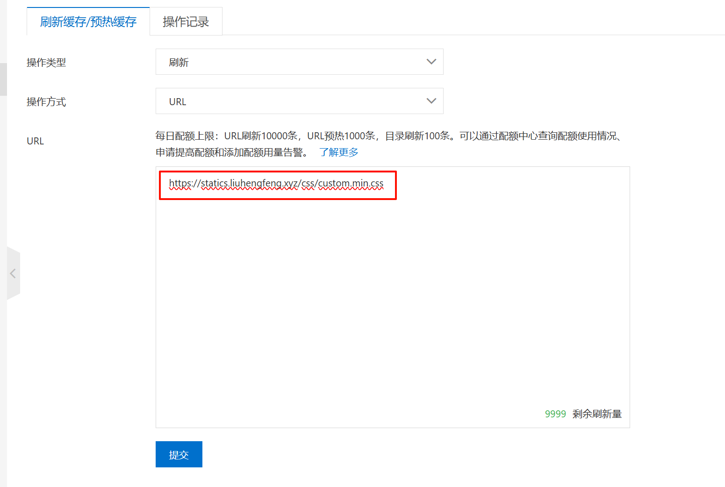Select the 刷新缓存/预热缓存 tab

88,21
